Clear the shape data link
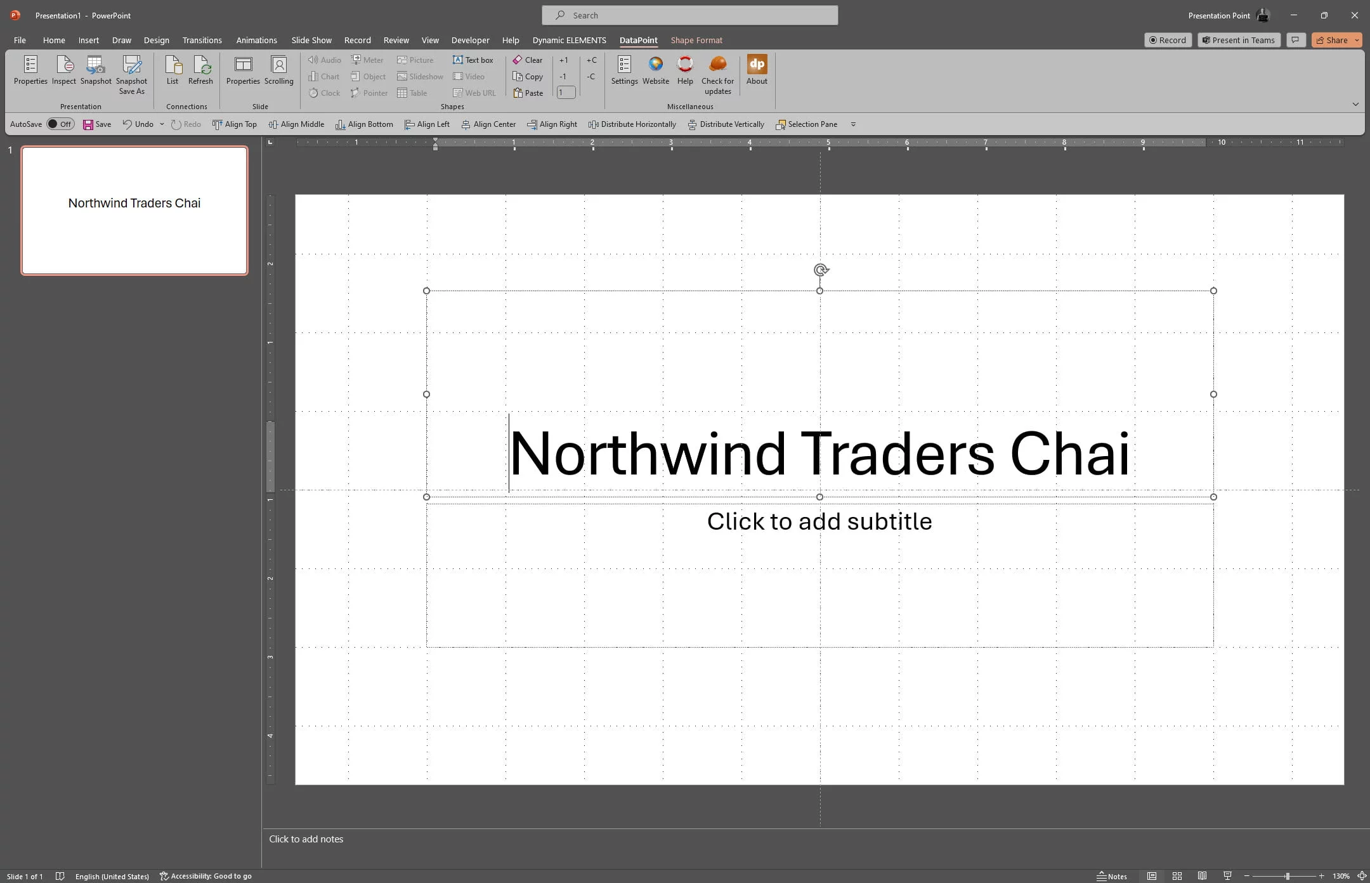This screenshot has width=1370, height=883. pos(528,60)
